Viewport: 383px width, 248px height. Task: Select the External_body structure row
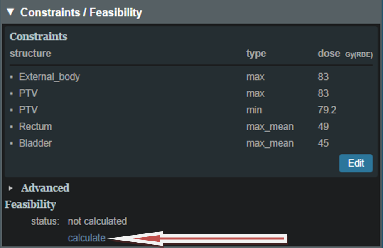click(x=49, y=77)
